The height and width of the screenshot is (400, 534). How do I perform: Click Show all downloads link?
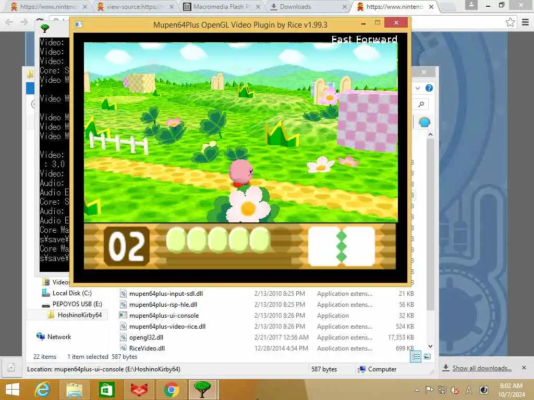(481, 368)
